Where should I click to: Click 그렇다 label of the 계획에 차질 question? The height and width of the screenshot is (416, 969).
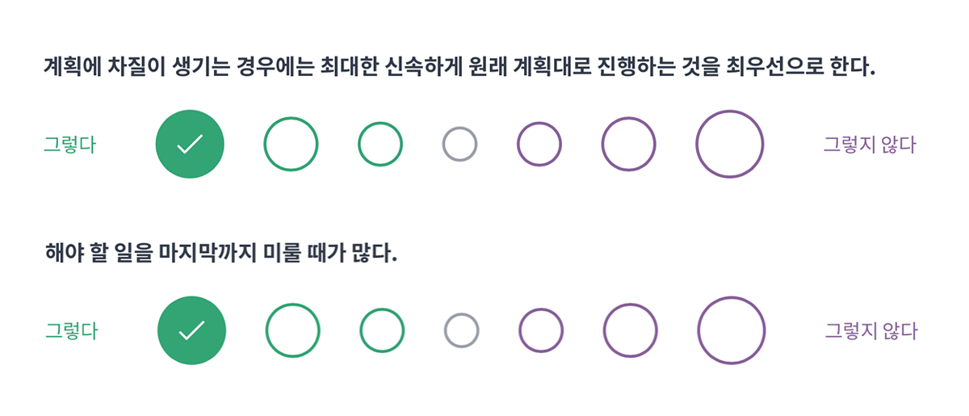pos(69,145)
